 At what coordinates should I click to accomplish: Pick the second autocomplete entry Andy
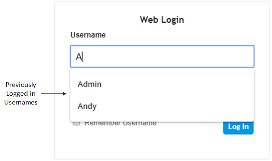87,106
